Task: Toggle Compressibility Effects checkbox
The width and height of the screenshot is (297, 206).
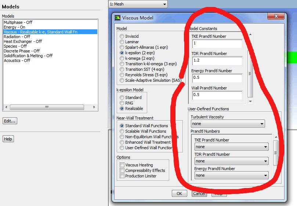Action: pyautogui.click(x=122, y=170)
